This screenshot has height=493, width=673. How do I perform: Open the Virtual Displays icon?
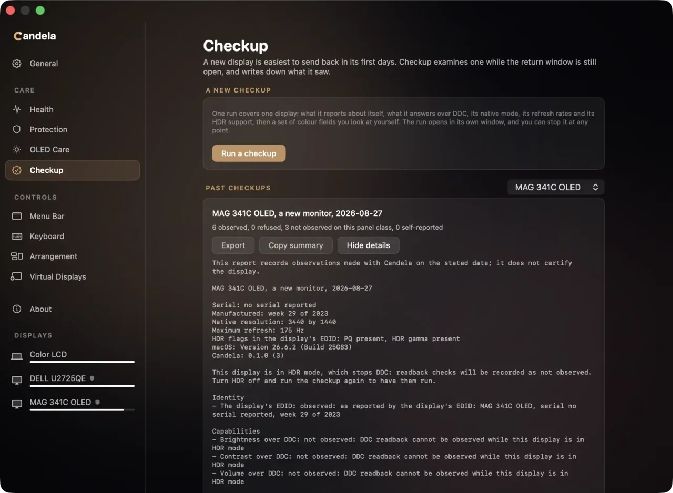pos(17,276)
